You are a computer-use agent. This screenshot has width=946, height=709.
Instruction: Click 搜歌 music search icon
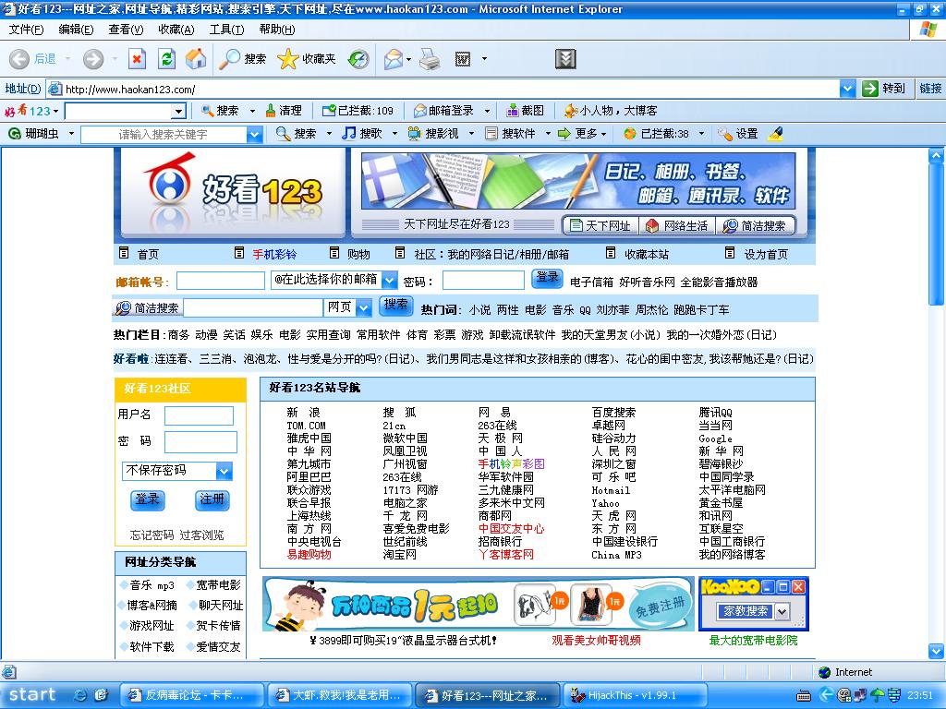pos(362,133)
